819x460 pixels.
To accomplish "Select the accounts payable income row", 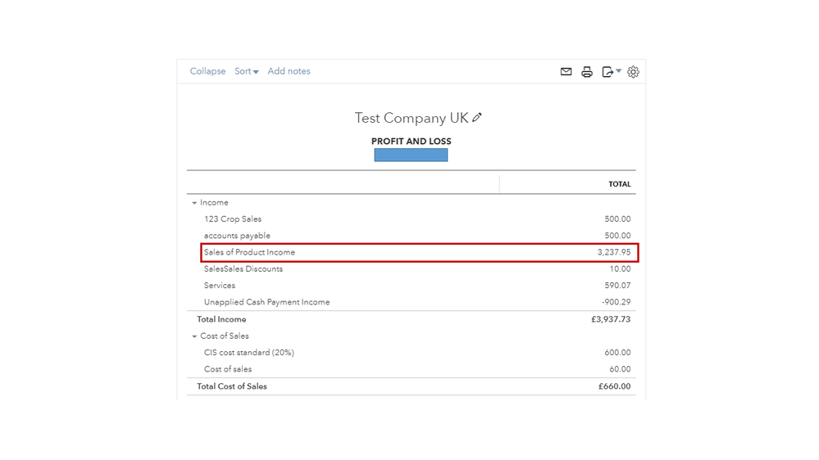I will tap(237, 236).
